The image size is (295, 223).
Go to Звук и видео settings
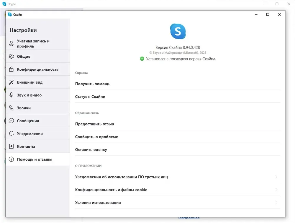[38, 95]
